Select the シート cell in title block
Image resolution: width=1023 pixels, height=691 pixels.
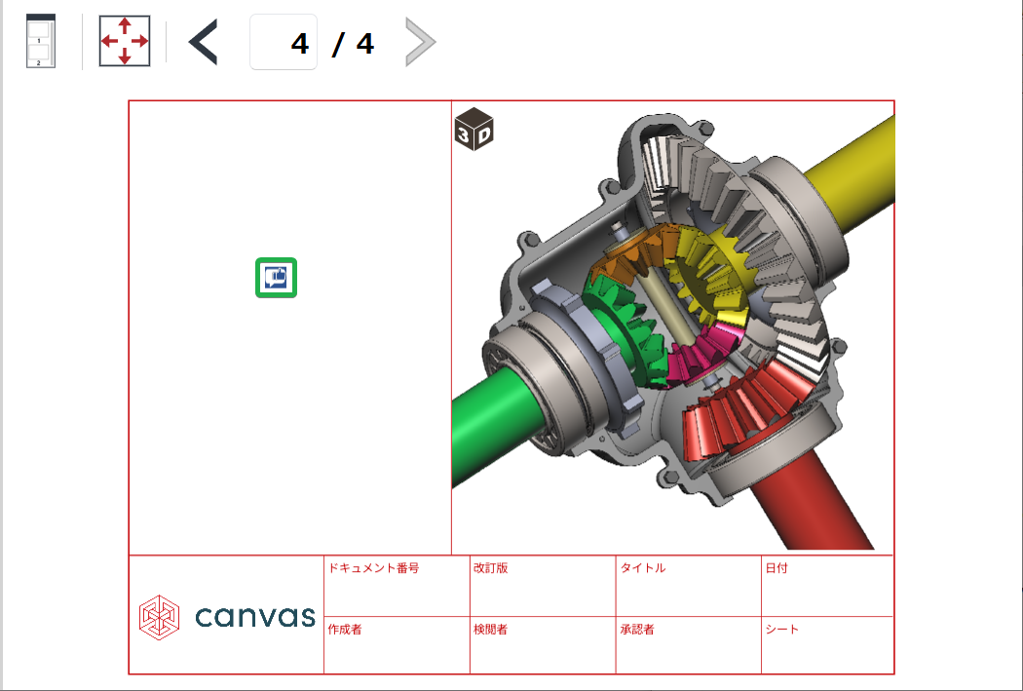pos(827,644)
